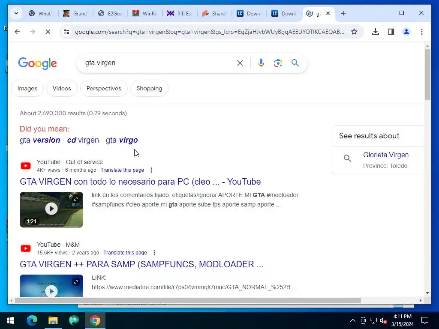Switch to the second "Downl" tab

click(x=284, y=13)
